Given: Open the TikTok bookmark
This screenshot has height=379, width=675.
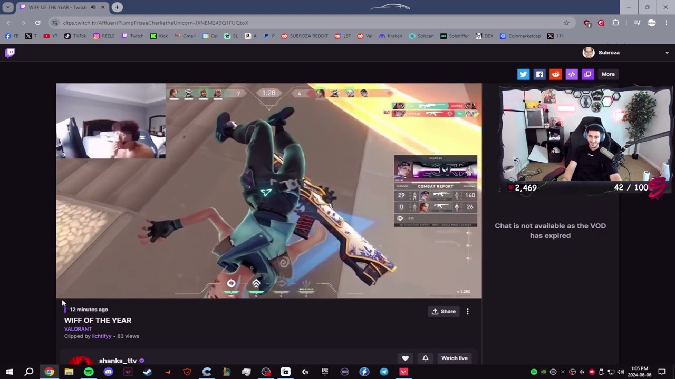Looking at the screenshot, I should click(75, 36).
